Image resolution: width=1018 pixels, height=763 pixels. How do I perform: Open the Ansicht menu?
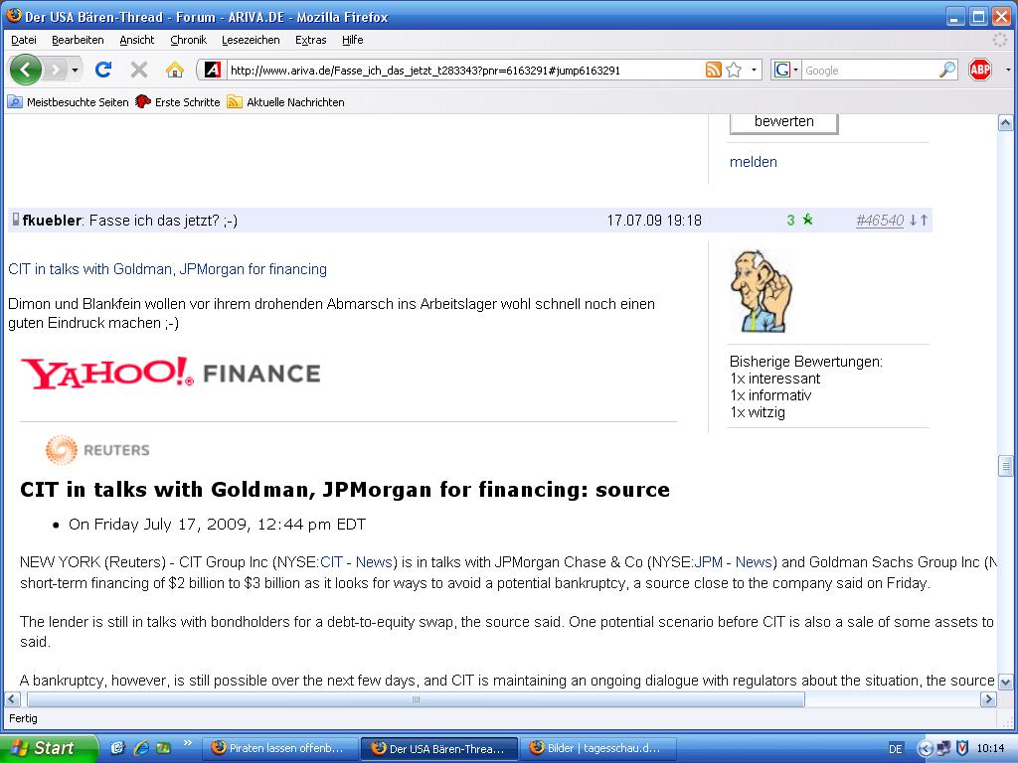point(137,40)
